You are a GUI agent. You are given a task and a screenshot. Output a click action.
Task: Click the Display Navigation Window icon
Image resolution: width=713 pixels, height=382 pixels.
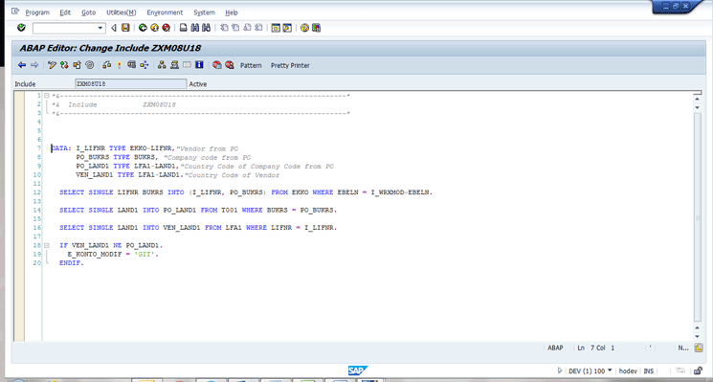tap(174, 65)
